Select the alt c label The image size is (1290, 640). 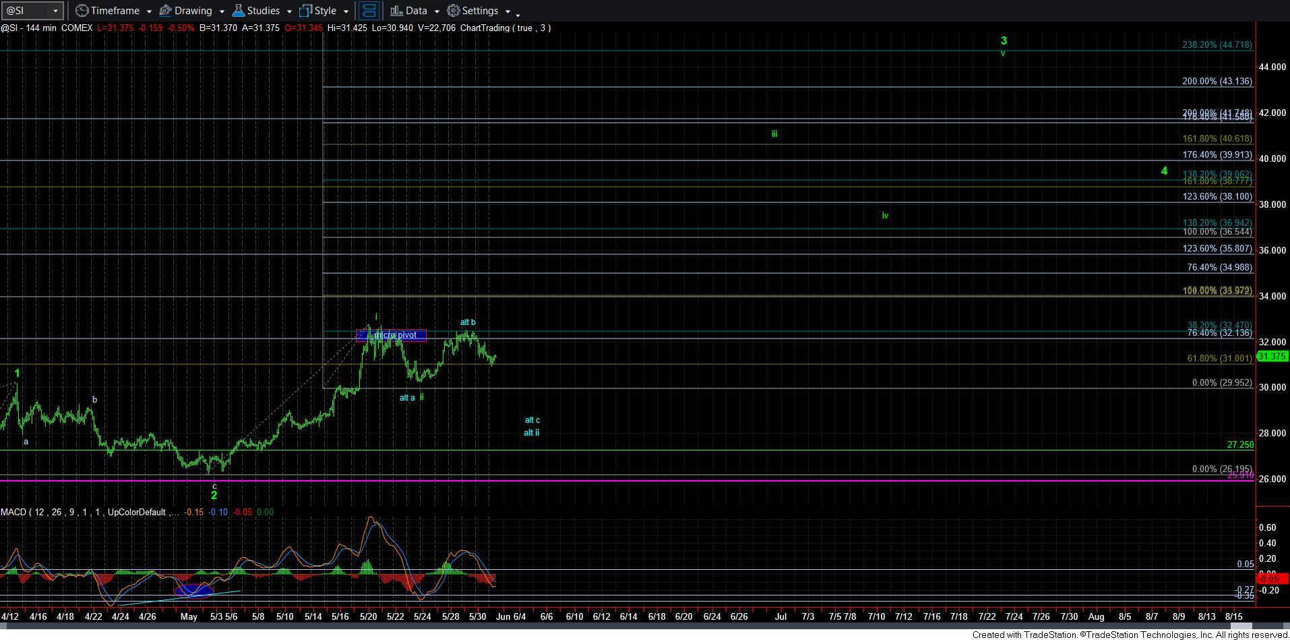coord(532,420)
